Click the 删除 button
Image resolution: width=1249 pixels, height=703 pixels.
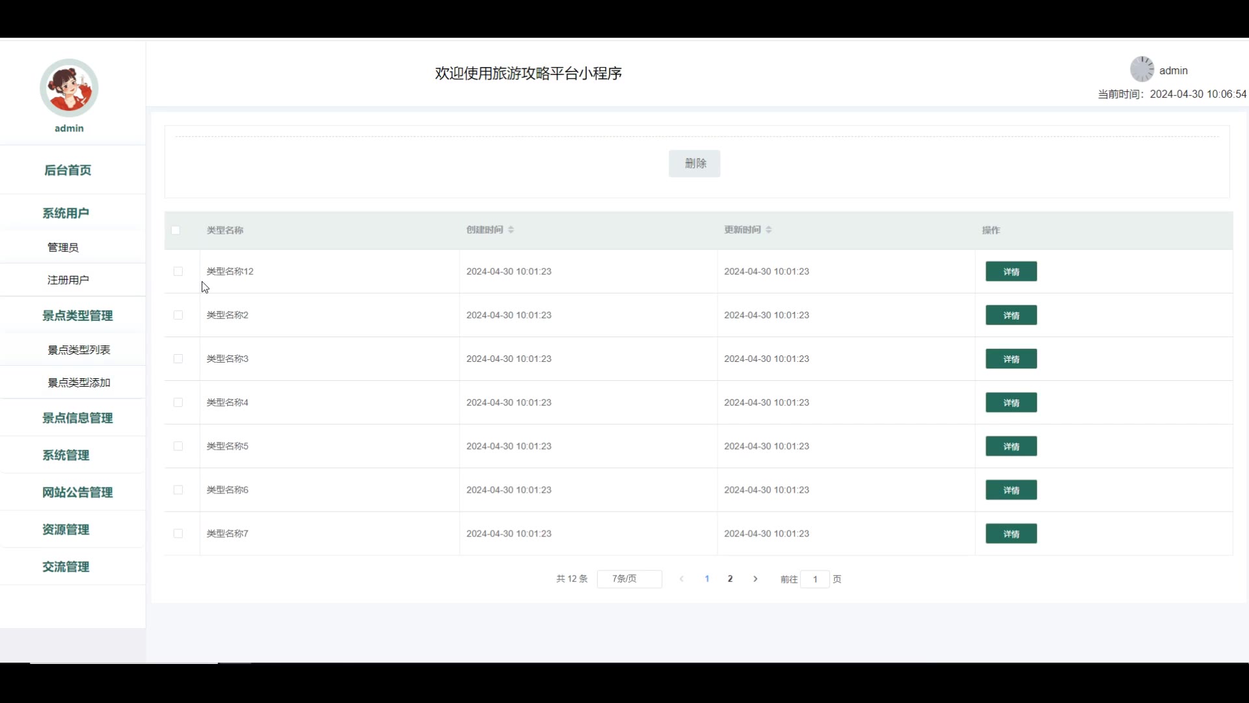click(694, 163)
